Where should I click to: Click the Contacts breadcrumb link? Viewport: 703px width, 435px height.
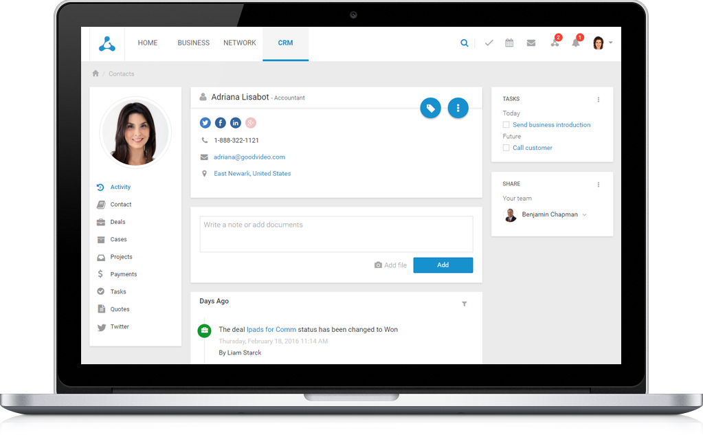pos(122,74)
